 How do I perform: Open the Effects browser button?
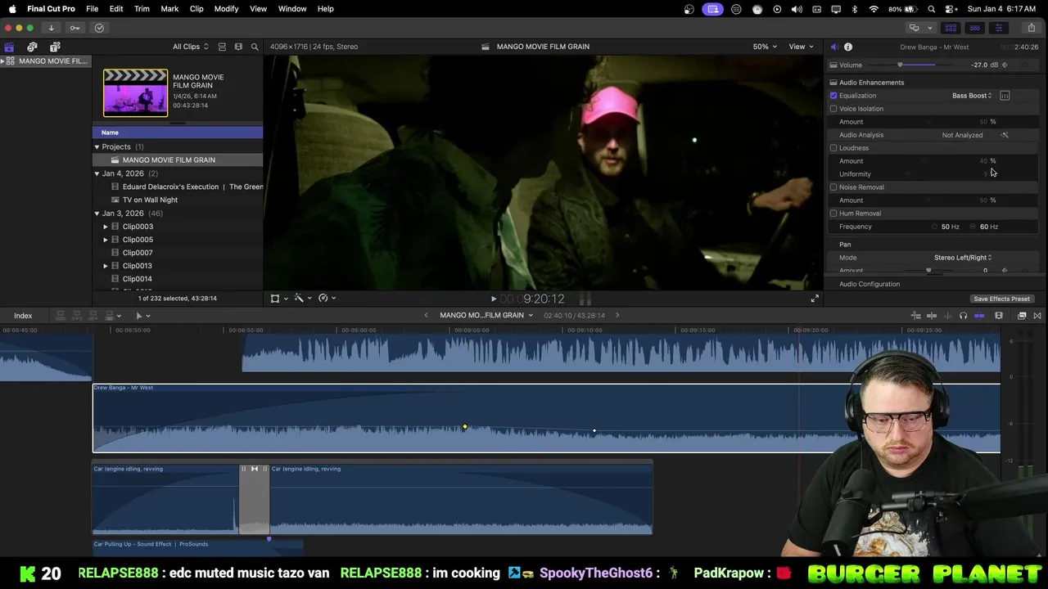point(1022,316)
